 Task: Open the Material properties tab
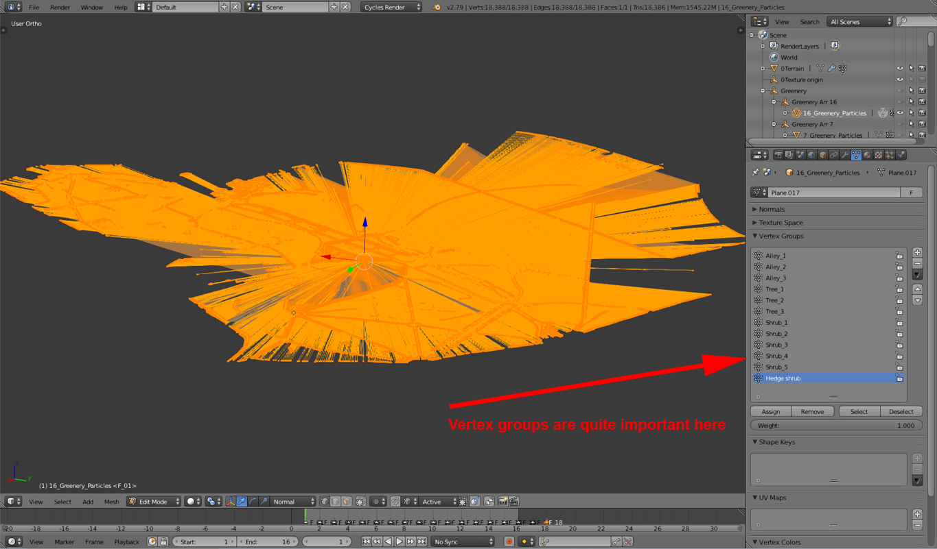pos(868,156)
